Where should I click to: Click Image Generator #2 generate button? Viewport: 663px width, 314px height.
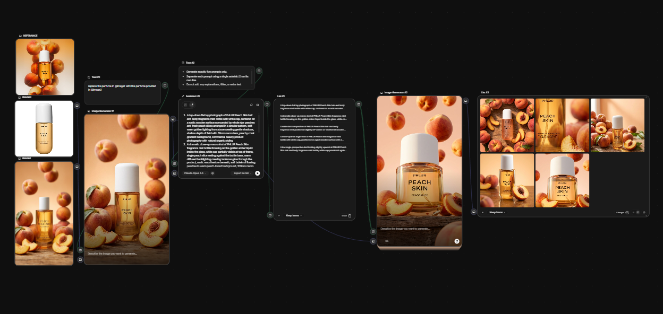point(457,241)
